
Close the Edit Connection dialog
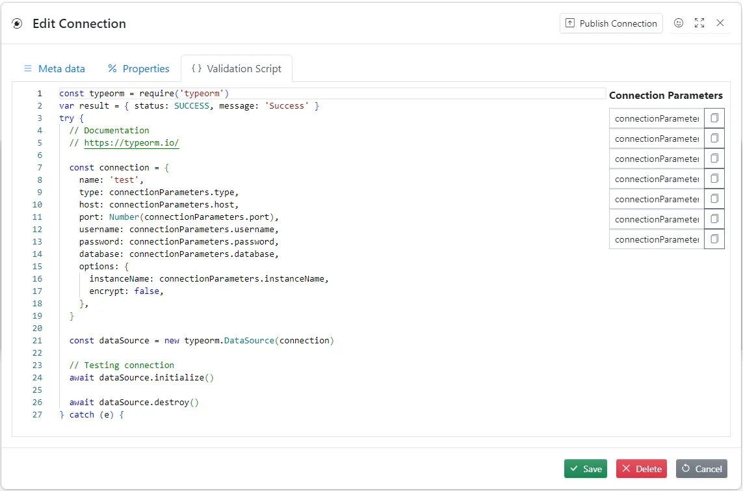click(720, 23)
